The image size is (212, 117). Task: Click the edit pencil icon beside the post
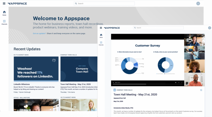pyautogui.click(x=201, y=90)
